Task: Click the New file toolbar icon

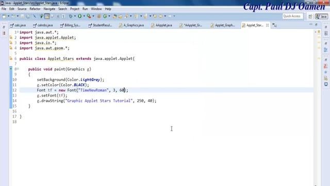Action: coord(4,16)
